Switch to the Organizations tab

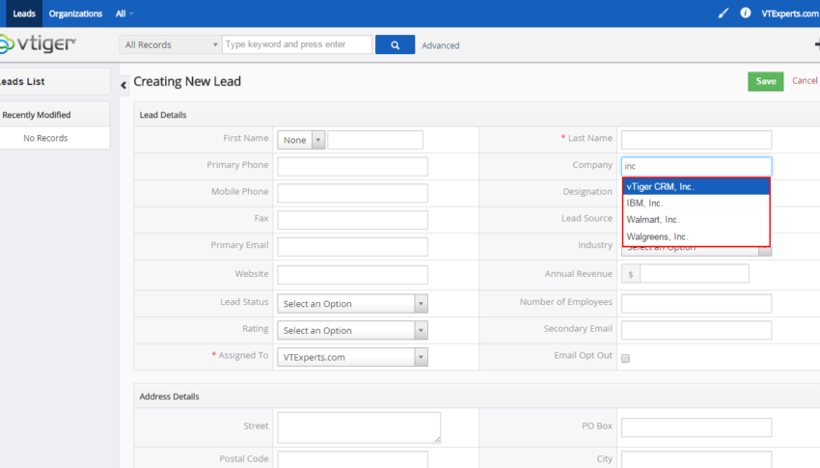pyautogui.click(x=75, y=14)
